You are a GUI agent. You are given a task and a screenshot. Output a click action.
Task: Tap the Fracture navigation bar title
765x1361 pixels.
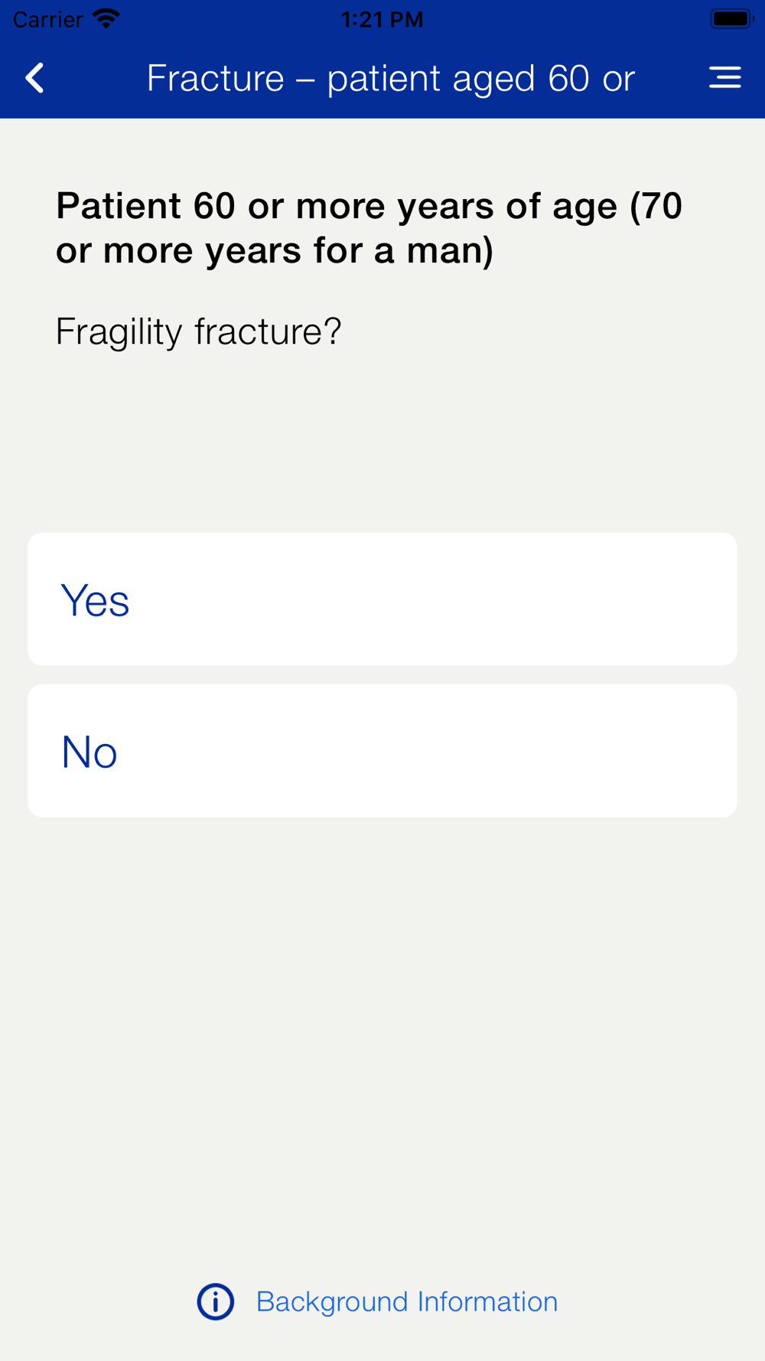coord(390,78)
